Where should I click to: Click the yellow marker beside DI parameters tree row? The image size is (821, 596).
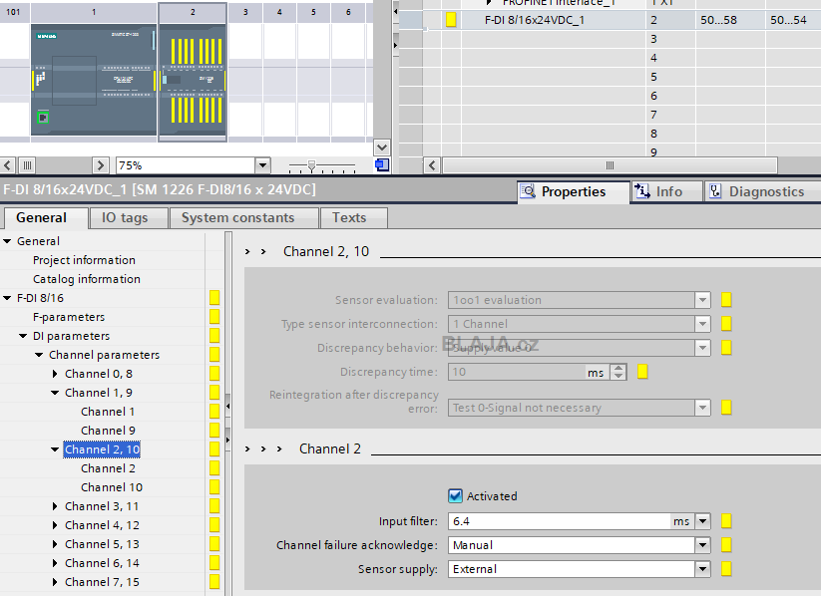point(214,336)
